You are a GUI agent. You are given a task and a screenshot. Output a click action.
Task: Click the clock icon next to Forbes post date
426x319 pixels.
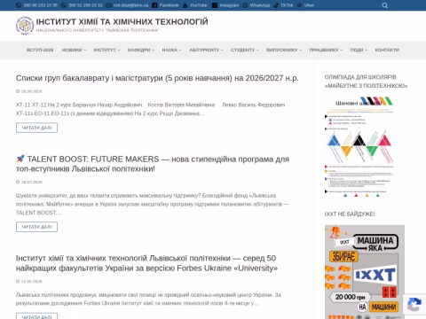click(18, 281)
